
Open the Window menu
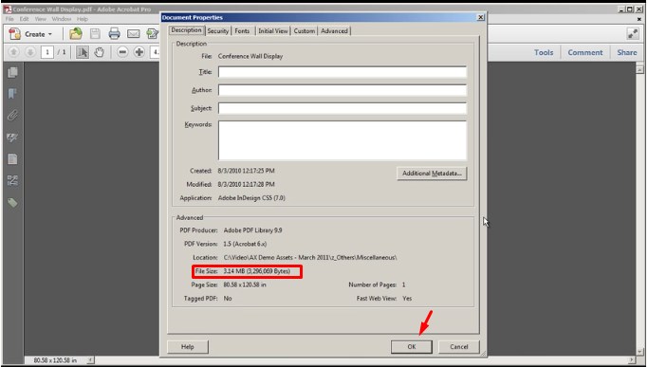[x=62, y=19]
